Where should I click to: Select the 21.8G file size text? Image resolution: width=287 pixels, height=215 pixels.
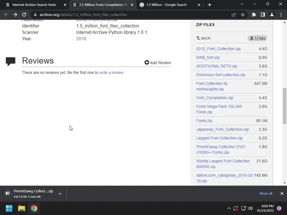pos(262,161)
